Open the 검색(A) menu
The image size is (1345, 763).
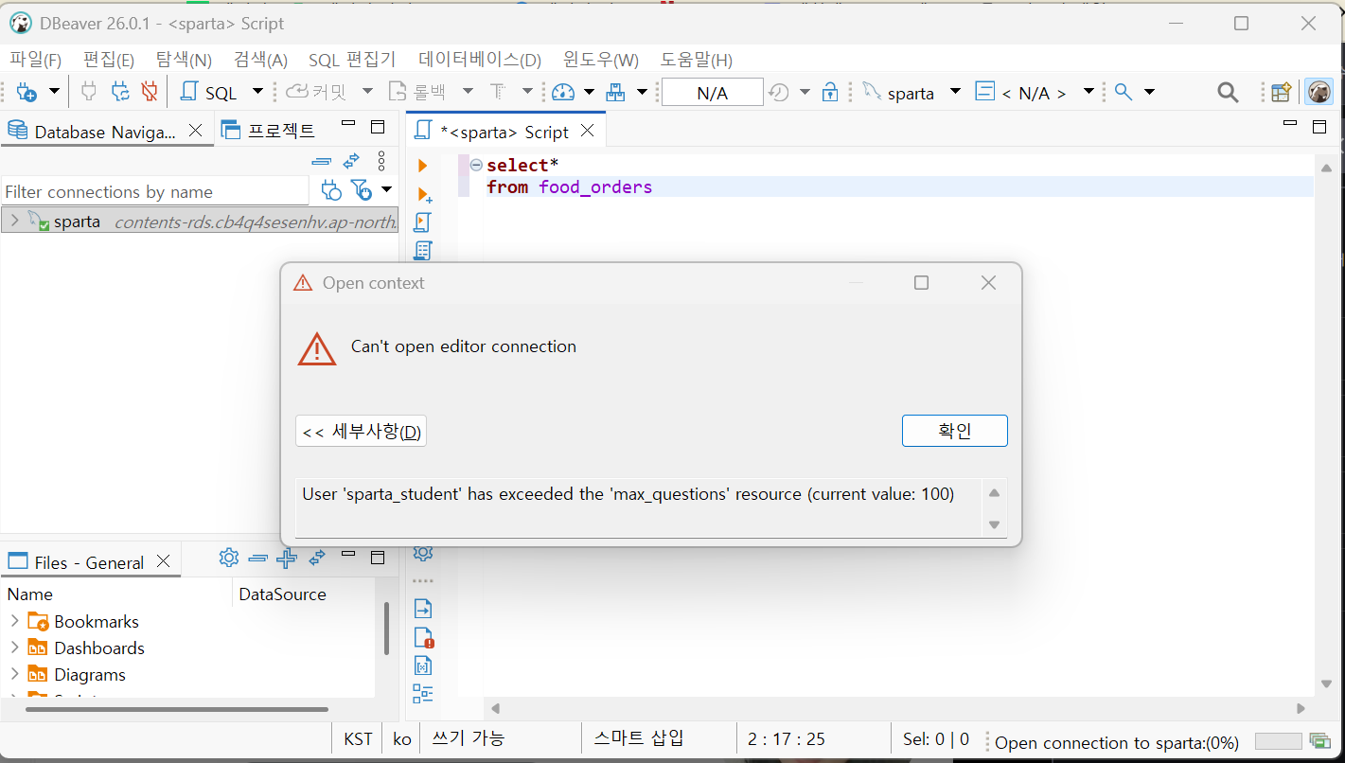pos(260,60)
